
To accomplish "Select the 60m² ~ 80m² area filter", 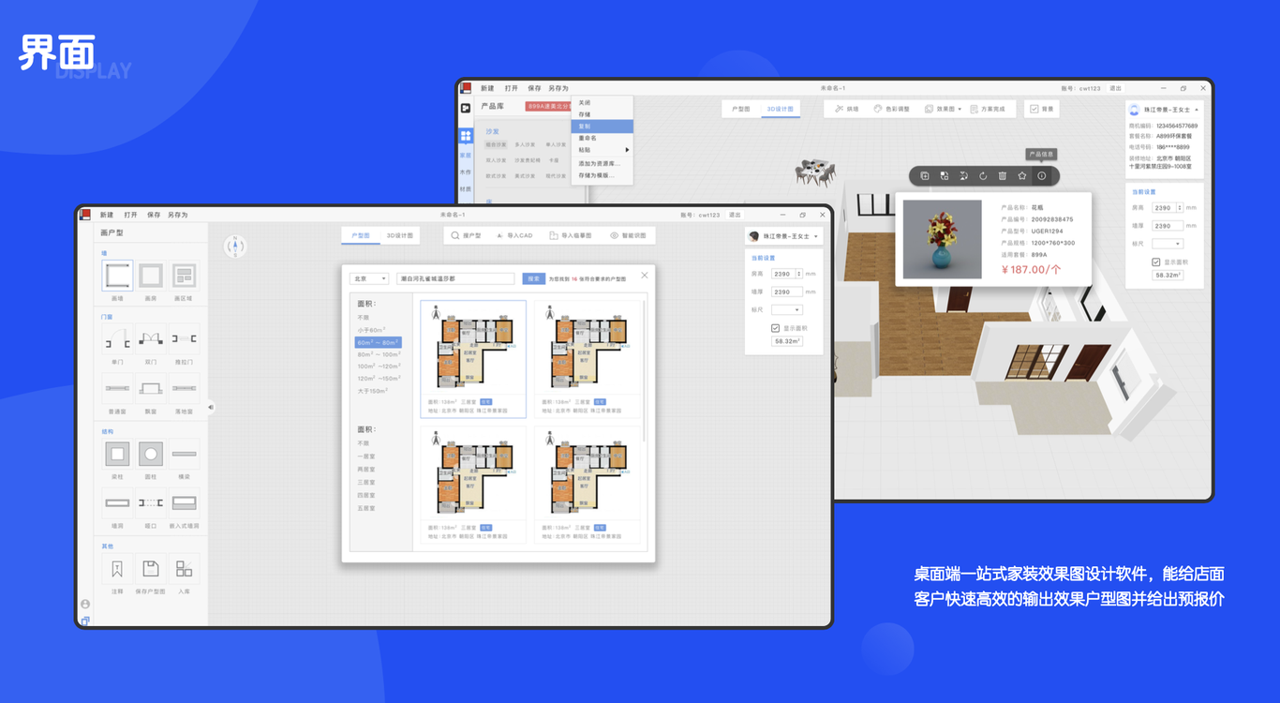I will [x=379, y=342].
